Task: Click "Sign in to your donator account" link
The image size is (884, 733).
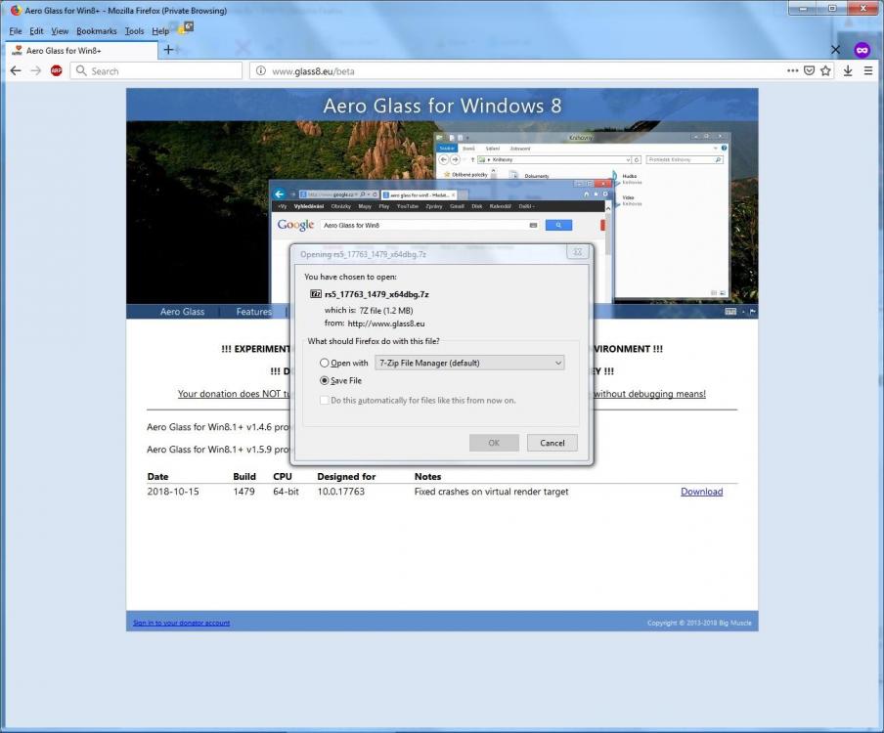Action: 181,623
